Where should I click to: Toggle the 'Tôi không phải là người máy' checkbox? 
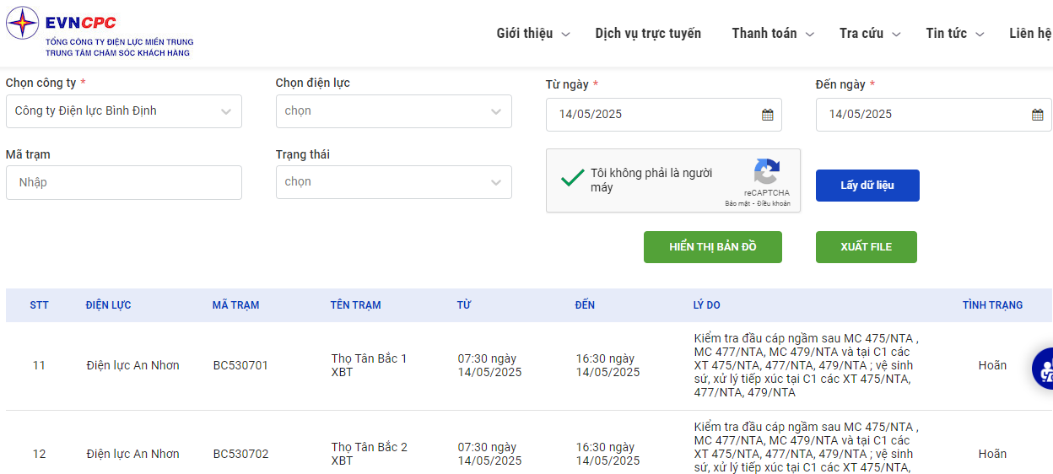pyautogui.click(x=573, y=178)
